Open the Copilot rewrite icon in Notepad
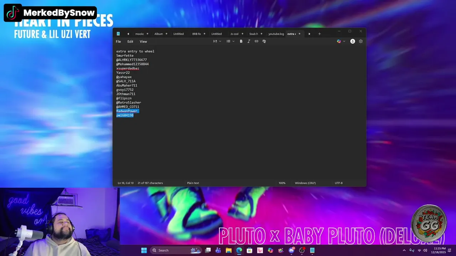This screenshot has width=456, height=256. 339,41
